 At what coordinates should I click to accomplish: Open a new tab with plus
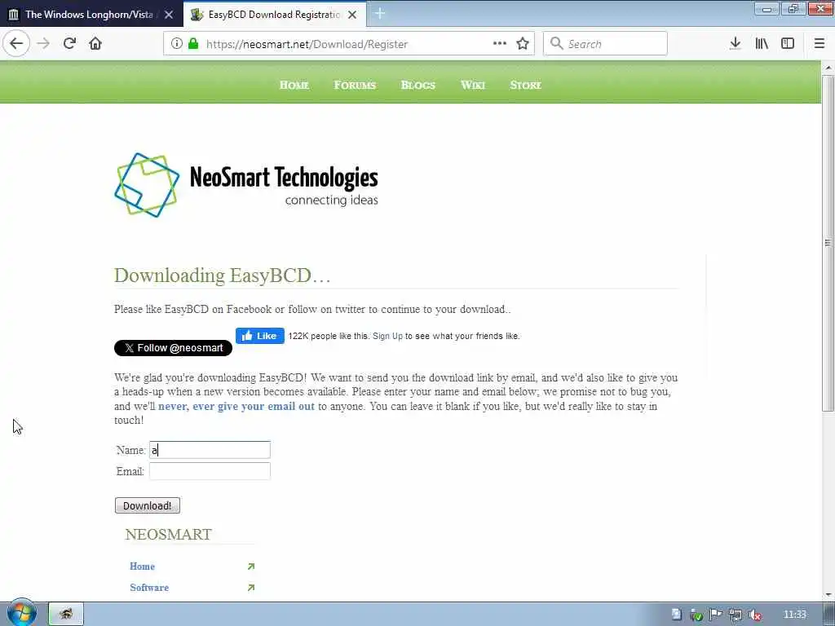380,14
